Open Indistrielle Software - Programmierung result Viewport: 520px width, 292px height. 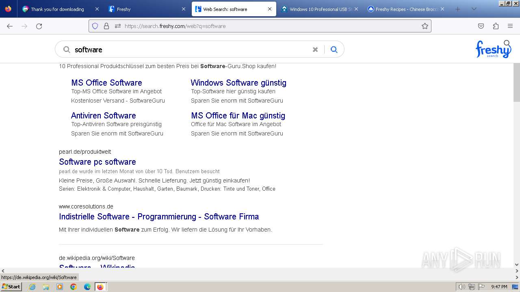(159, 217)
